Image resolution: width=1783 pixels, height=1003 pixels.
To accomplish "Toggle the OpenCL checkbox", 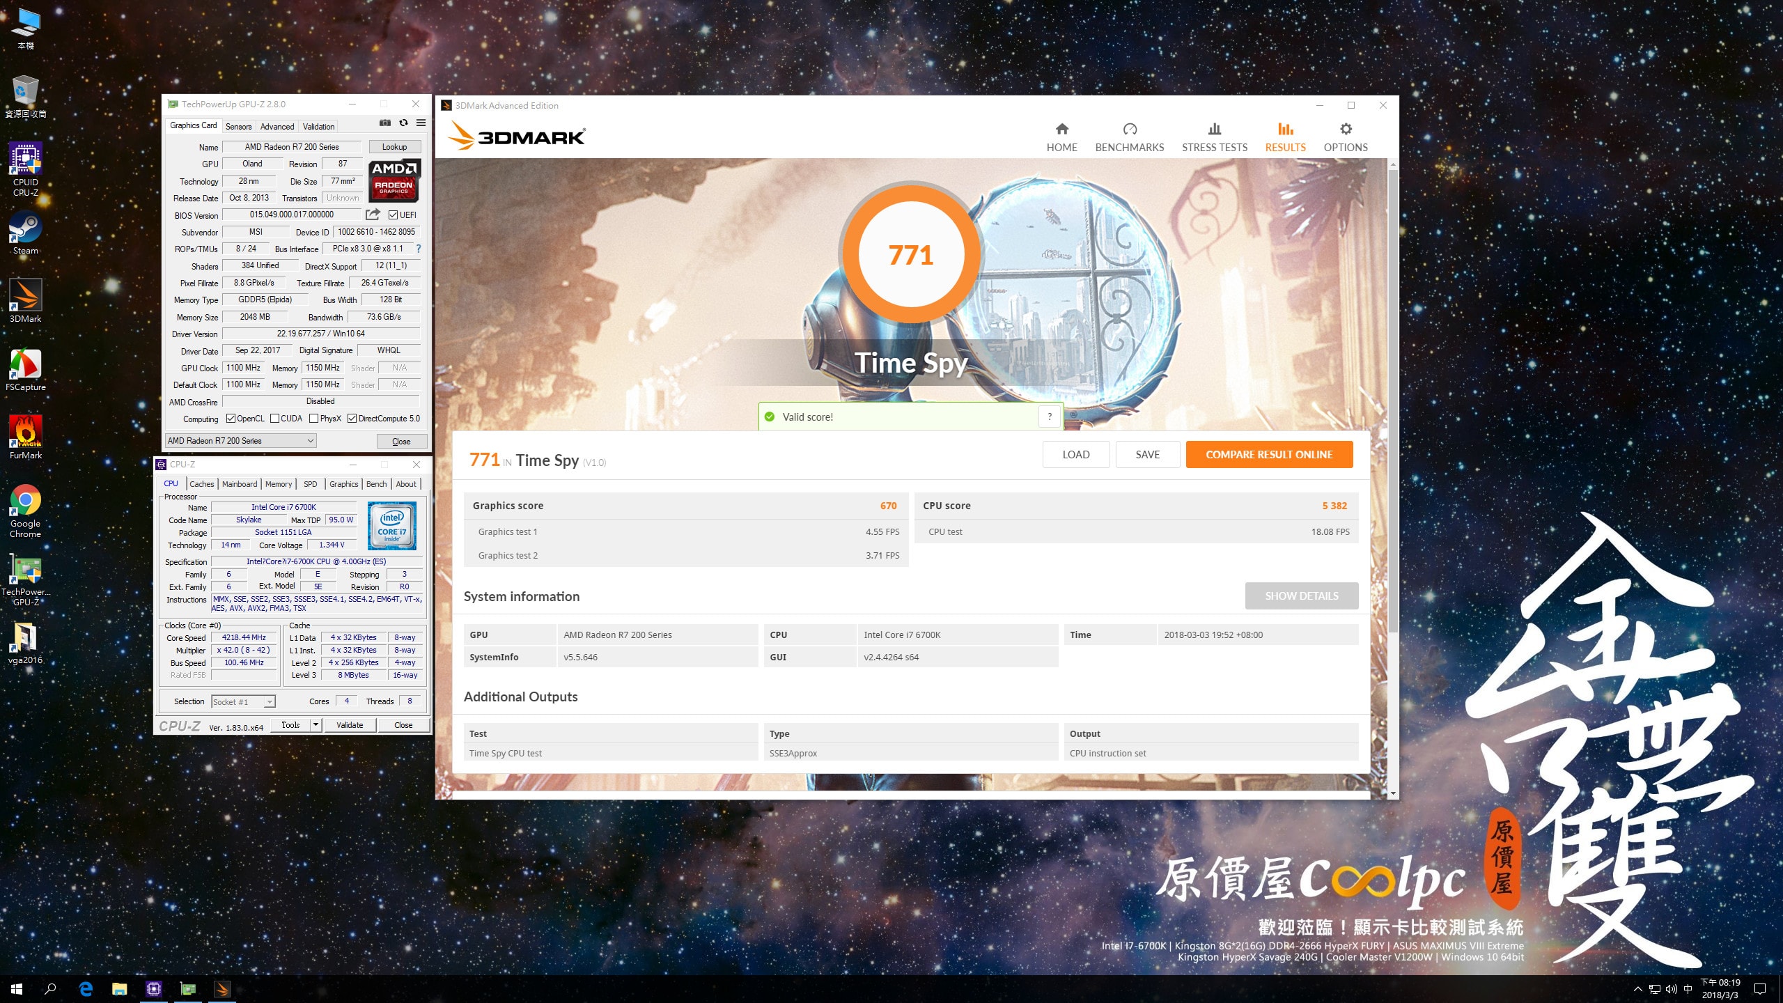I will pyautogui.click(x=231, y=419).
